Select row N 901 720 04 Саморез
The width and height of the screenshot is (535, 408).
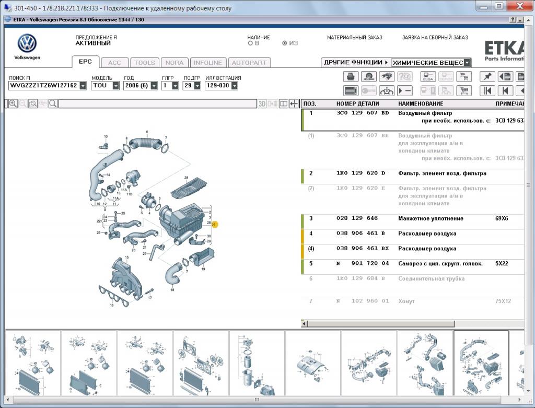coord(413,267)
